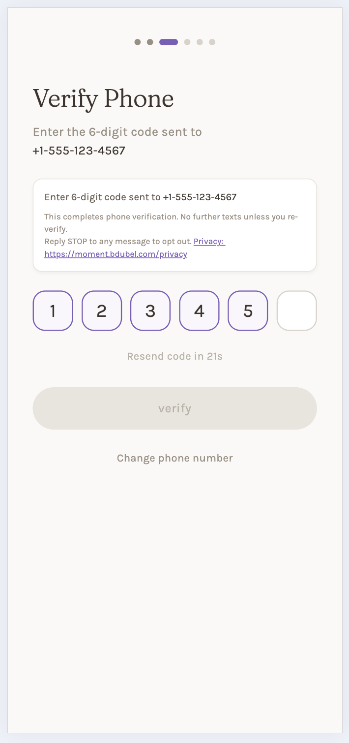Open the privacy policy link
Image resolution: width=349 pixels, height=743 pixels.
tap(115, 254)
